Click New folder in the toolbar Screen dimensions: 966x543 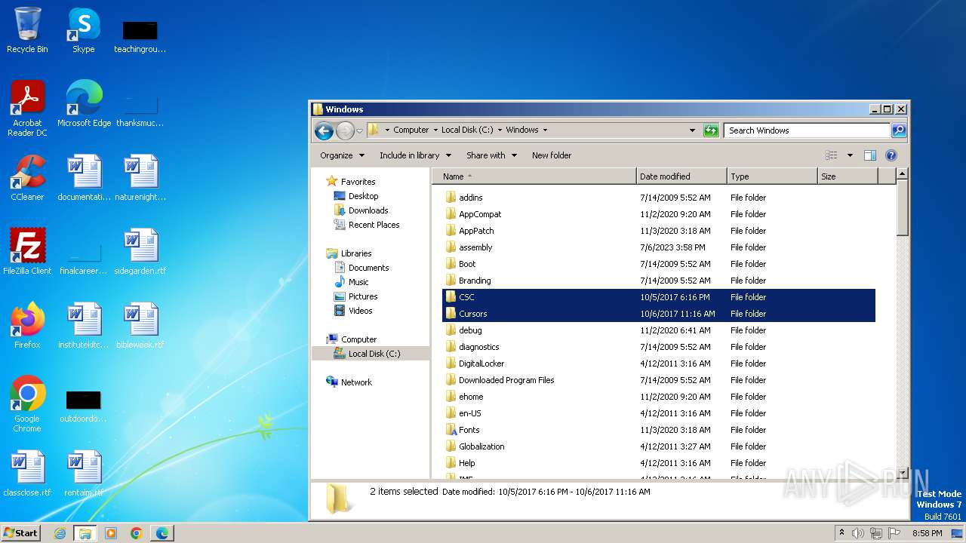pos(552,155)
